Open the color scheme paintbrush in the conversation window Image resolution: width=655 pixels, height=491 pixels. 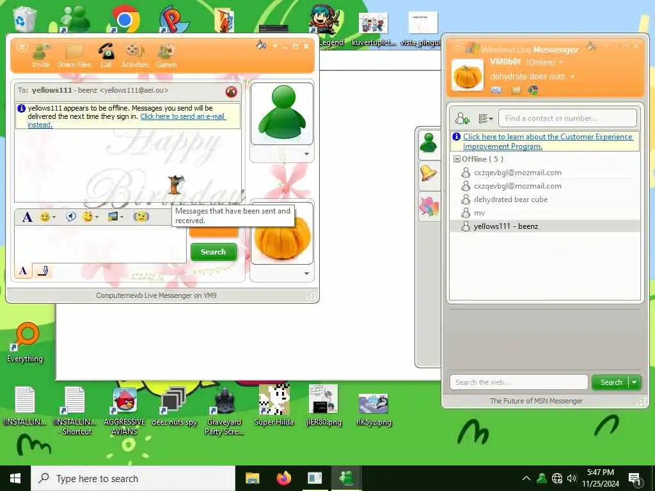261,45
